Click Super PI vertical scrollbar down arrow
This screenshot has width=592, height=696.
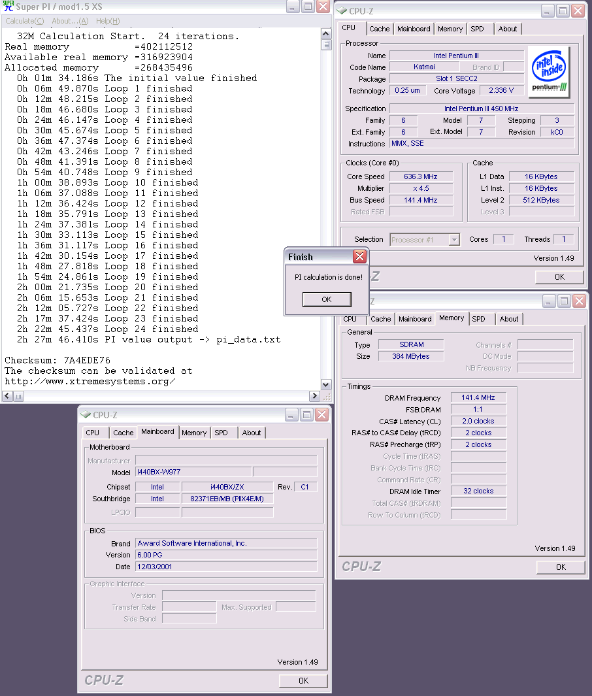[x=326, y=384]
